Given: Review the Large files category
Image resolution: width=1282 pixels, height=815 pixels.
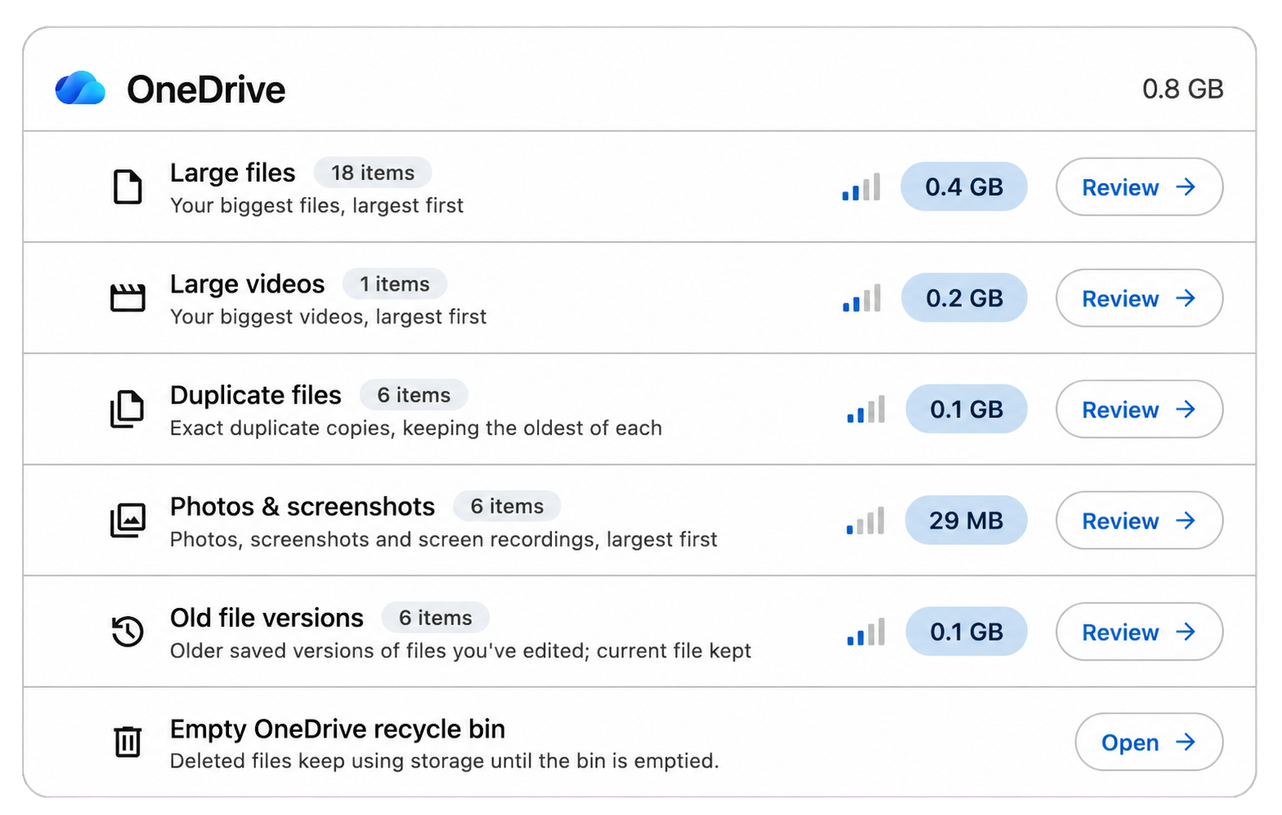Looking at the screenshot, I should 1139,187.
